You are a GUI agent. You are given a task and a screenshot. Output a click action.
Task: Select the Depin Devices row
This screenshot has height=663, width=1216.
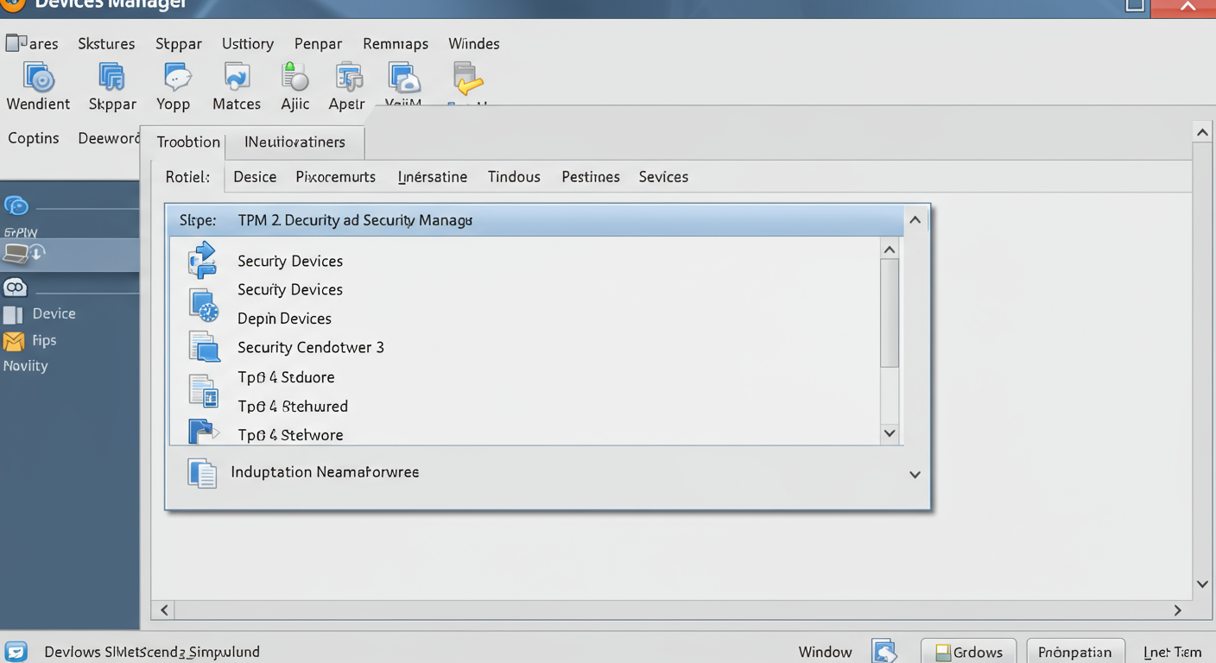point(285,319)
